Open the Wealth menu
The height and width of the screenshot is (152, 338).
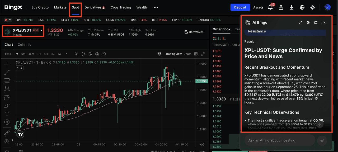click(142, 7)
